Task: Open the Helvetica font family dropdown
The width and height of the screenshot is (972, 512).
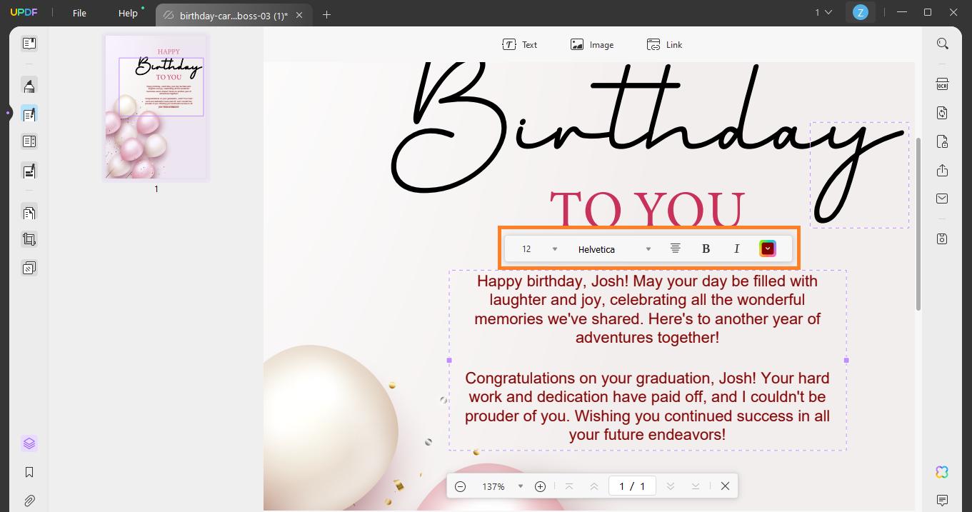Action: [x=614, y=249]
